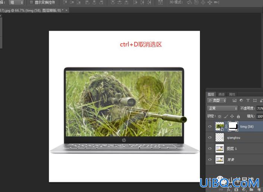Select the 图层 1 layer name
The height and width of the screenshot is (192, 263).
[232, 149]
